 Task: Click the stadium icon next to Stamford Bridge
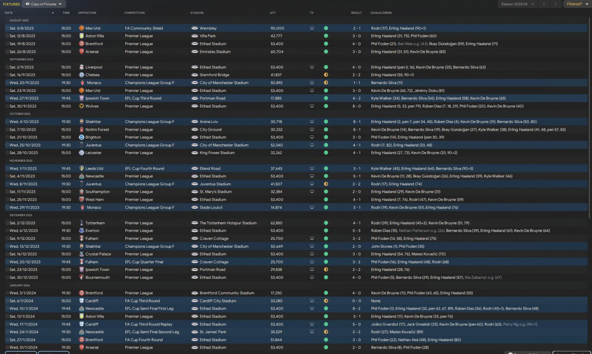click(194, 75)
